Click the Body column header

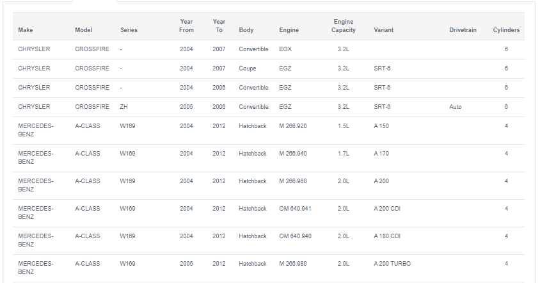[x=246, y=30]
